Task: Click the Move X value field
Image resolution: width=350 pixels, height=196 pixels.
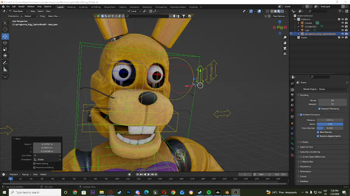Action: click(x=47, y=144)
